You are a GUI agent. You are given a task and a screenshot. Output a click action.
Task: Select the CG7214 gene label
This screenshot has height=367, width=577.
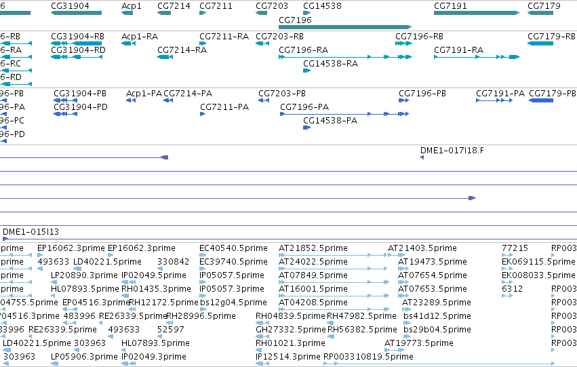pos(174,6)
